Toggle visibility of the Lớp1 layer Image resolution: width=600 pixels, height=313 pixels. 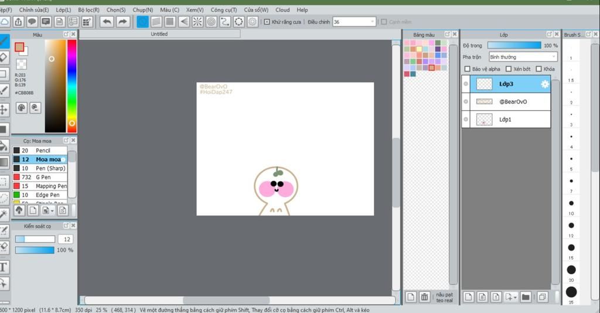(466, 120)
